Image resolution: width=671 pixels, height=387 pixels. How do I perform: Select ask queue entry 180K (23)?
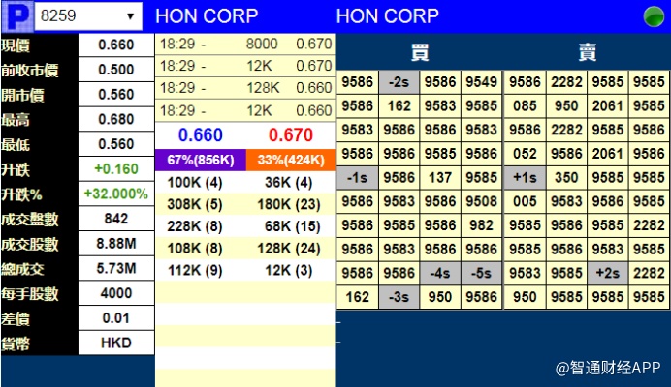coord(288,204)
